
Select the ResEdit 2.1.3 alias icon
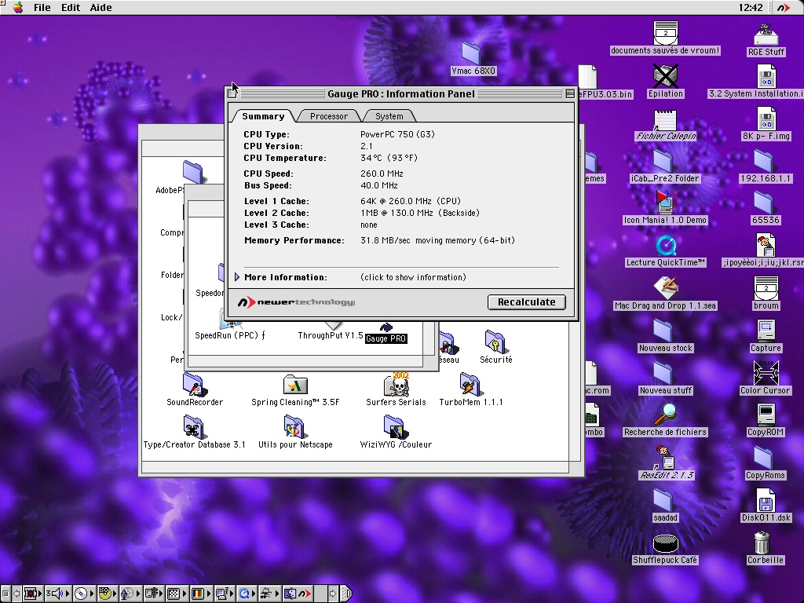click(665, 458)
